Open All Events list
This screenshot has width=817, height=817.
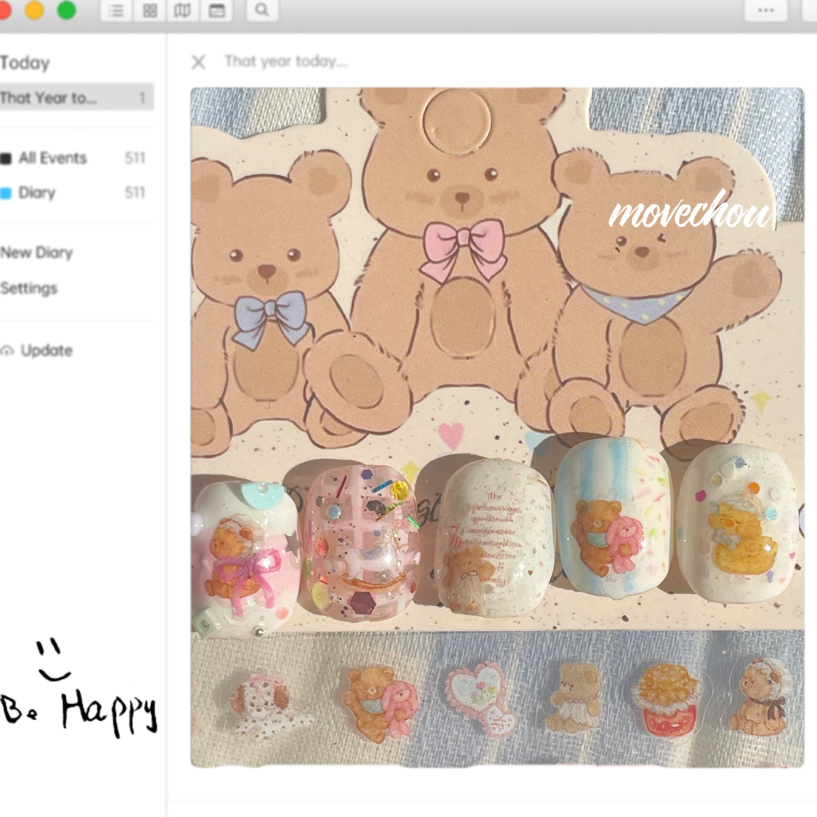click(53, 158)
